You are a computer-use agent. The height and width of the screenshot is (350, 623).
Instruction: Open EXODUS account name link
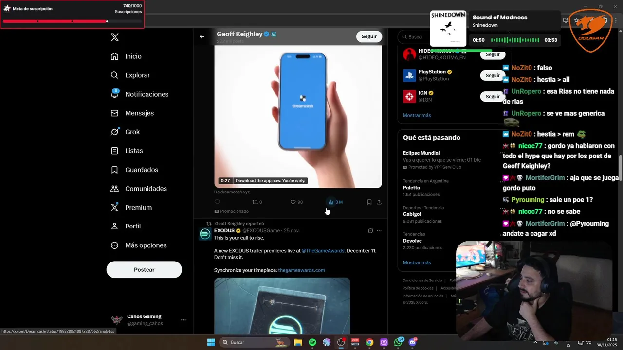pos(224,230)
